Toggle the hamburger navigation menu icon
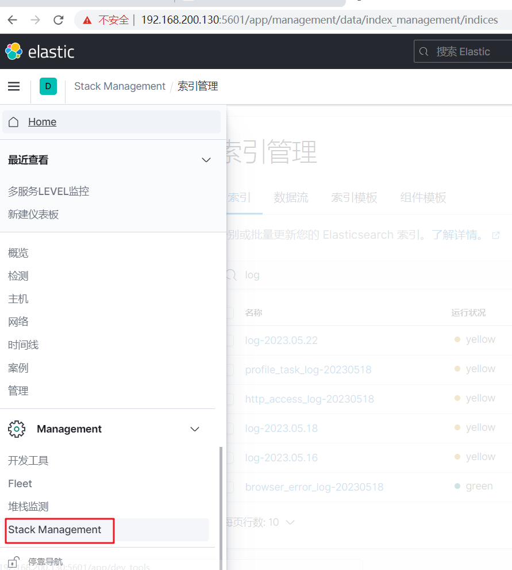 click(x=14, y=86)
